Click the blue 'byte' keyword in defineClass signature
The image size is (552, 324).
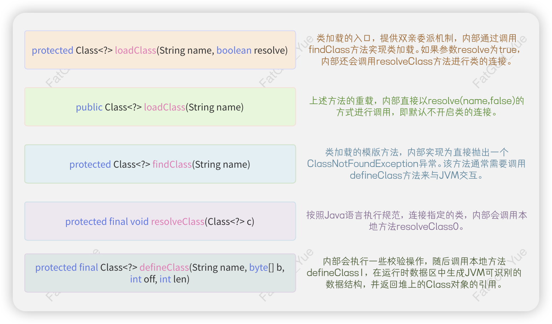coord(258,268)
